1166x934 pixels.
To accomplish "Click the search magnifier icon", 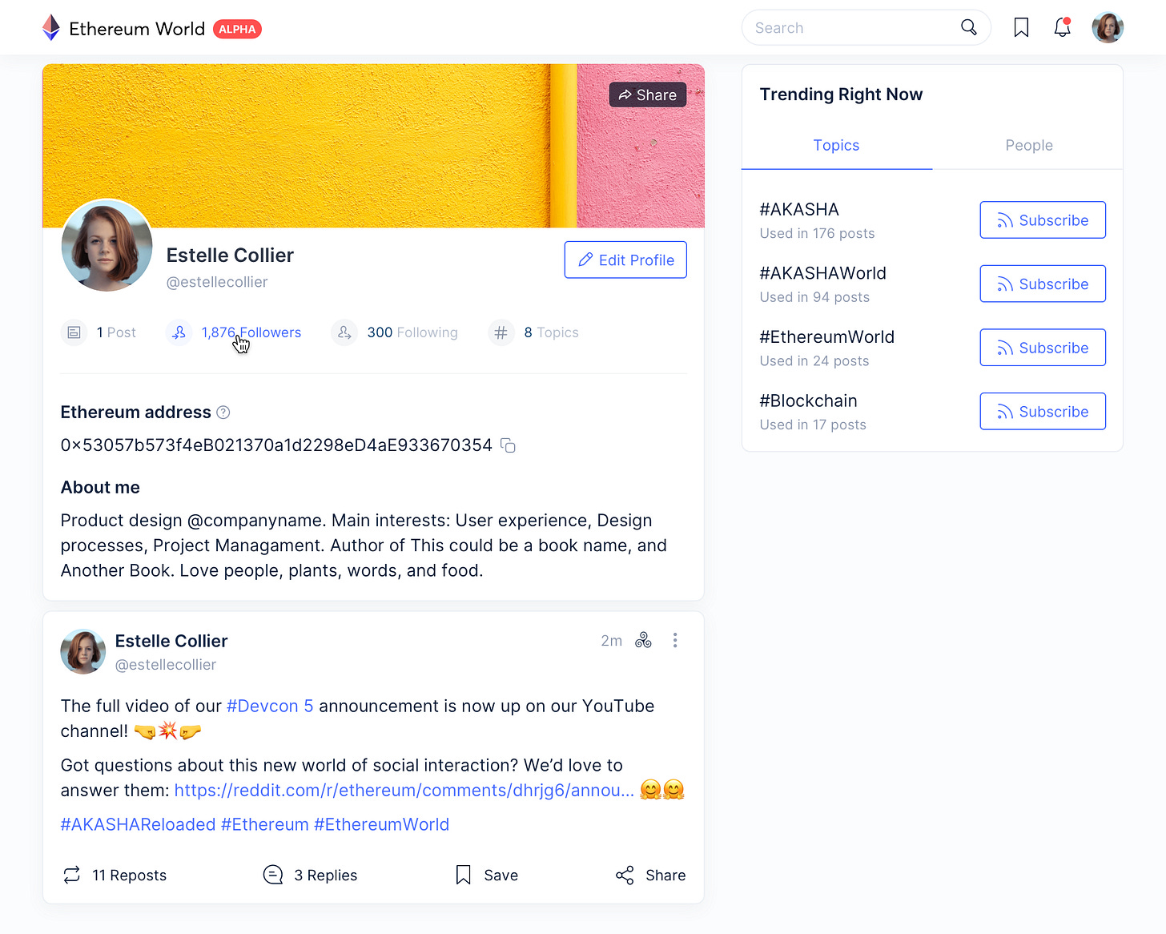I will 969,28.
